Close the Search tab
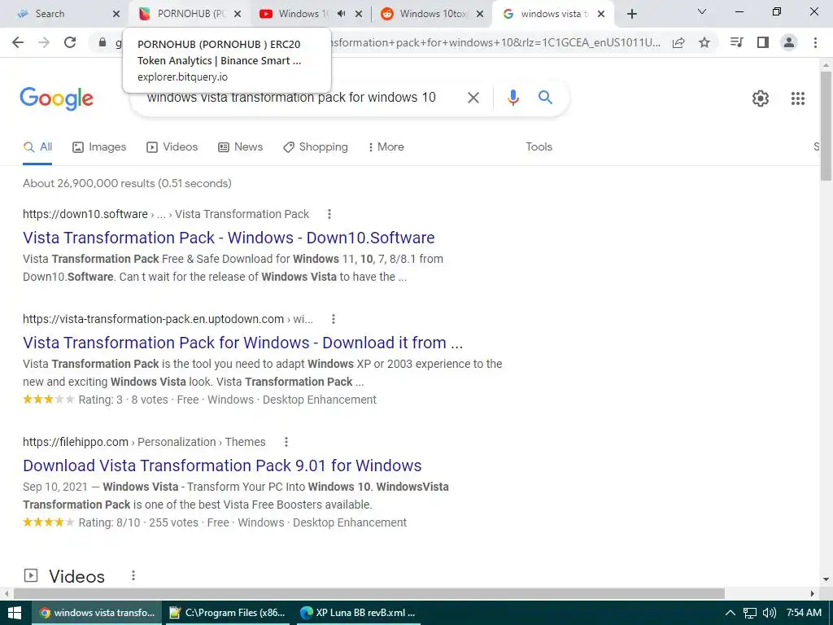 pyautogui.click(x=116, y=14)
